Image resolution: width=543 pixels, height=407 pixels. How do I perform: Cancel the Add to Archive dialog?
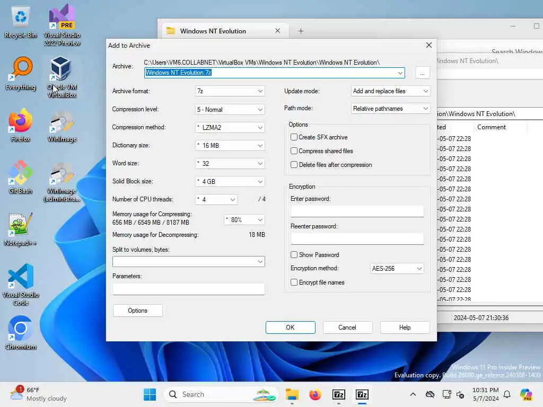point(347,328)
